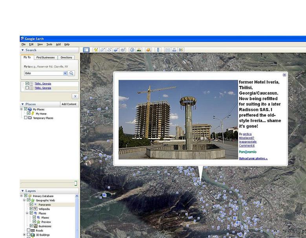Click the Inappropriate link
Screen dimensions: 306x238
point(247,142)
